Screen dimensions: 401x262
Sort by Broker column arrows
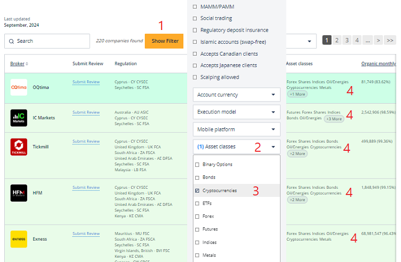(x=27, y=64)
